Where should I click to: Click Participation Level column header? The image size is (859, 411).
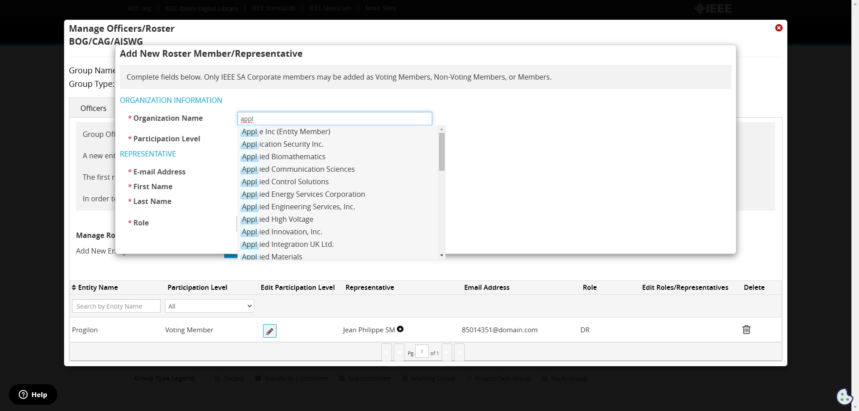click(x=197, y=288)
